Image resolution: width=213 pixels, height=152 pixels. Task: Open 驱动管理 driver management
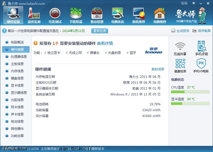click(x=97, y=15)
